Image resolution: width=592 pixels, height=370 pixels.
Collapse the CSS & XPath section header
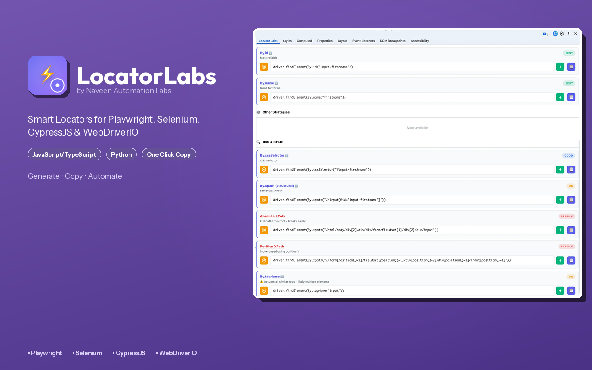[274, 142]
